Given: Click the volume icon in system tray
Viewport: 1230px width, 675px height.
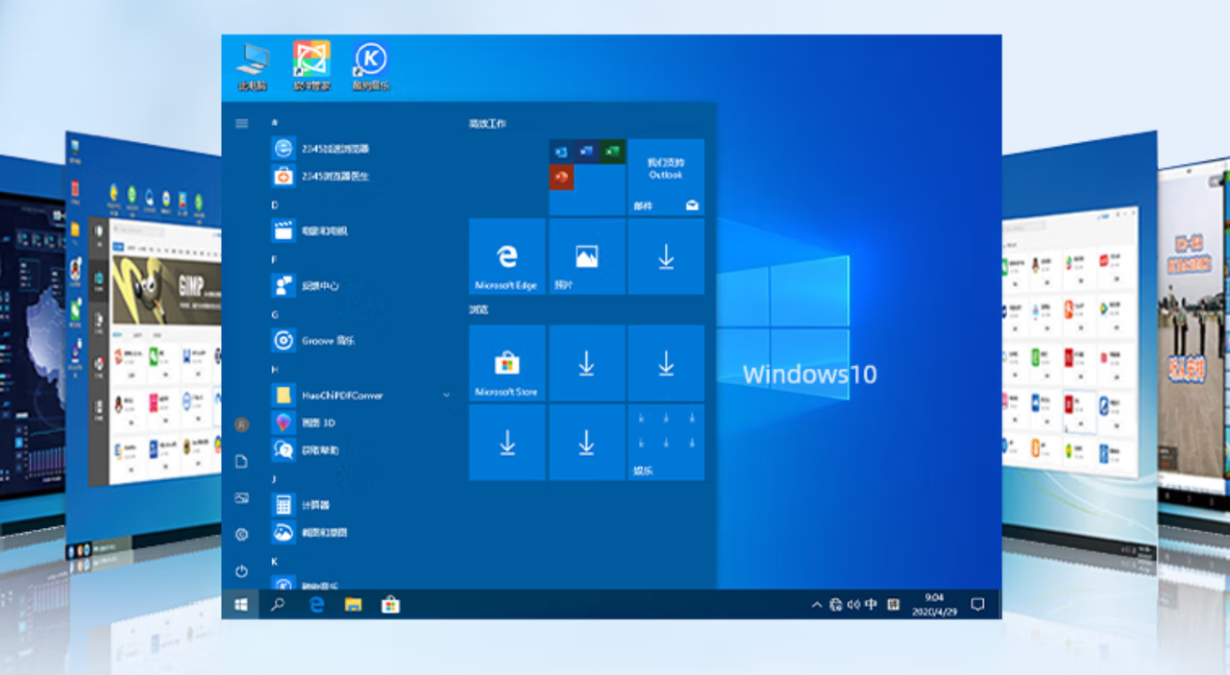Looking at the screenshot, I should [853, 605].
